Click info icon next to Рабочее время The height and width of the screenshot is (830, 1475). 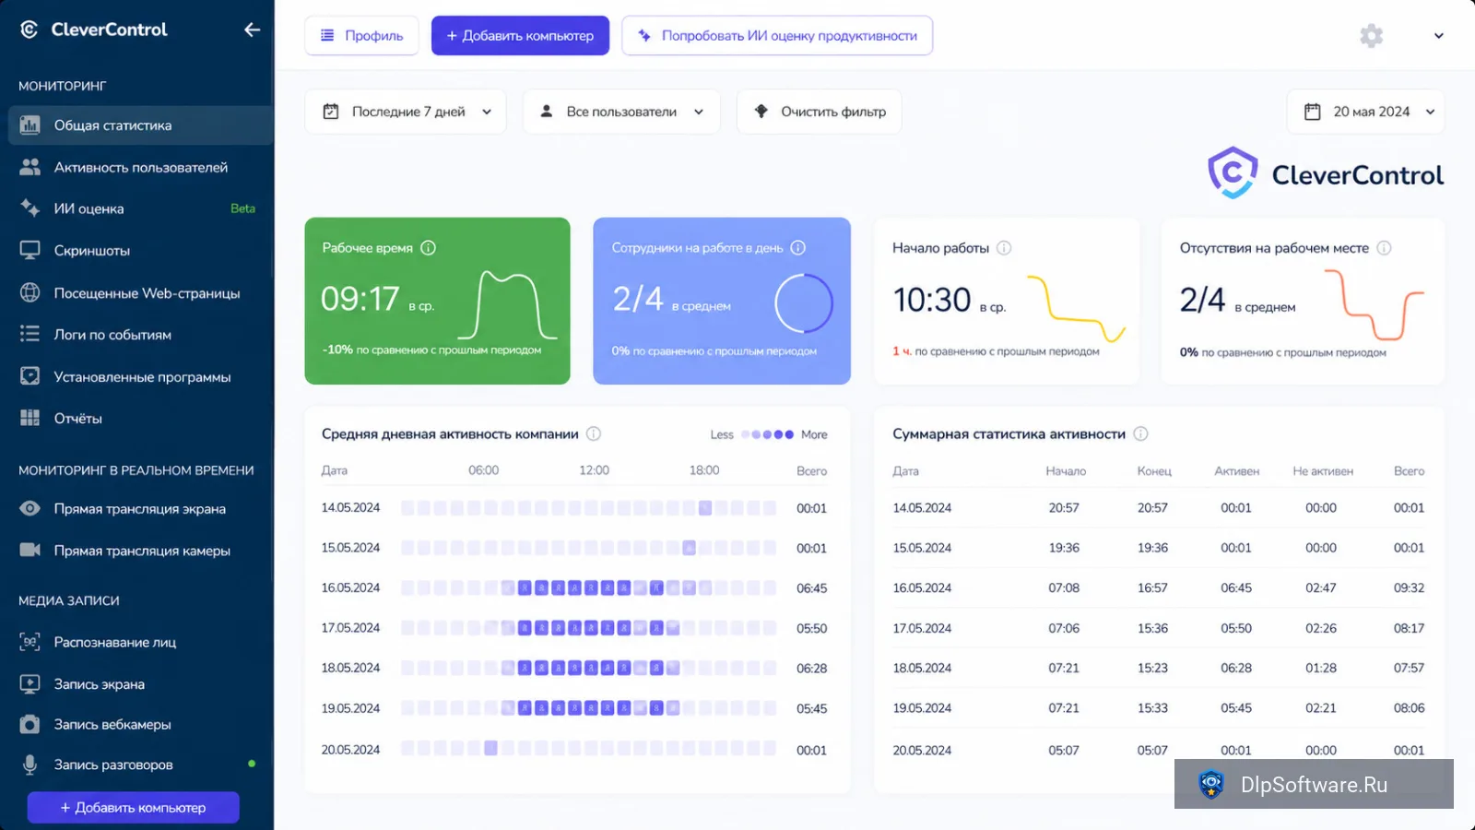[428, 247]
